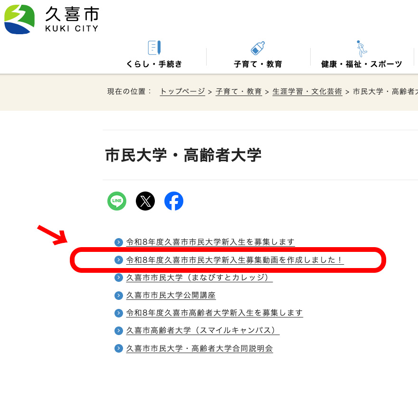
Task: Open 令和8年度久喜市市民大学新入生を募集します link
Action: [210, 242]
